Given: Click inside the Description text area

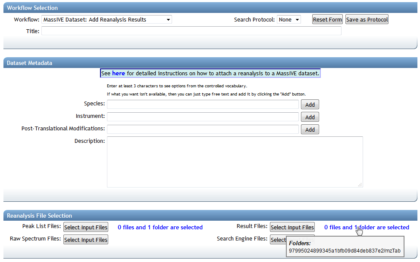Looking at the screenshot, I should [x=235, y=162].
